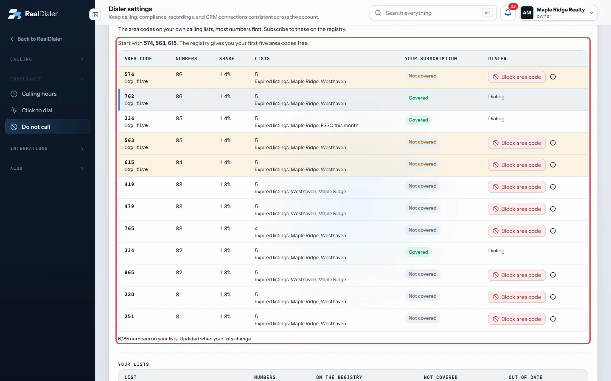The width and height of the screenshot is (611, 381).
Task: Click Covered badge for area code 334
Action: point(418,252)
